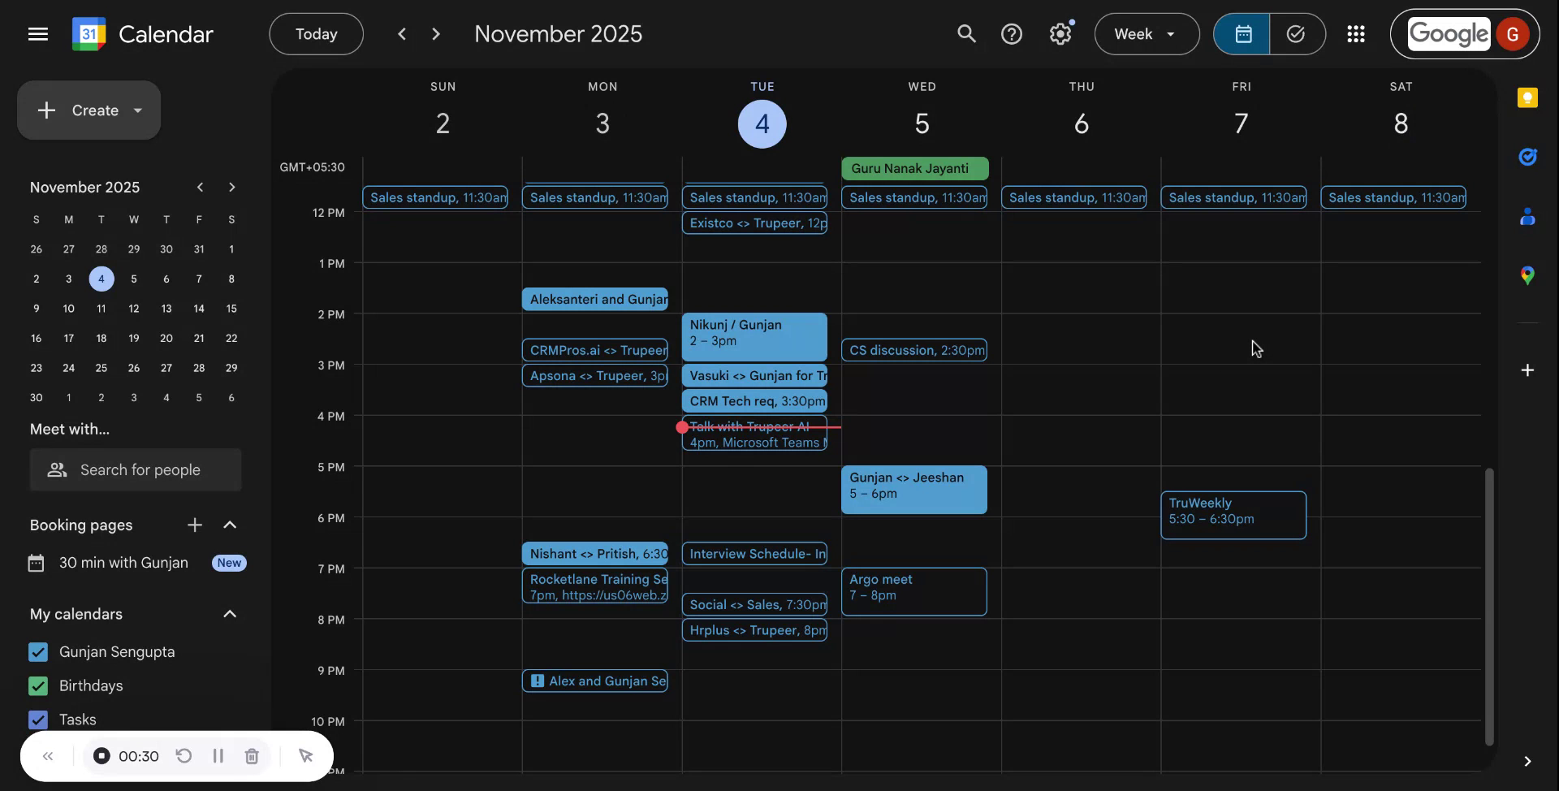Switch to the Tasks view tab
The image size is (1559, 791).
pos(1296,33)
